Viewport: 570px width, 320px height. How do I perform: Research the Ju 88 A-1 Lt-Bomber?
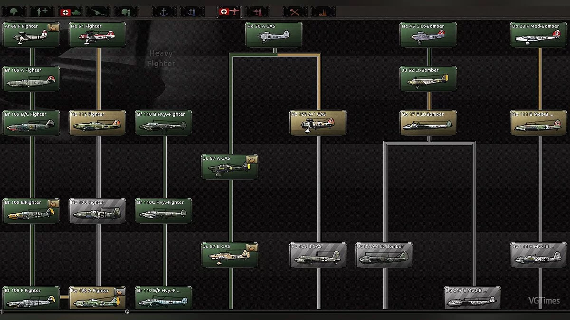[x=384, y=255]
